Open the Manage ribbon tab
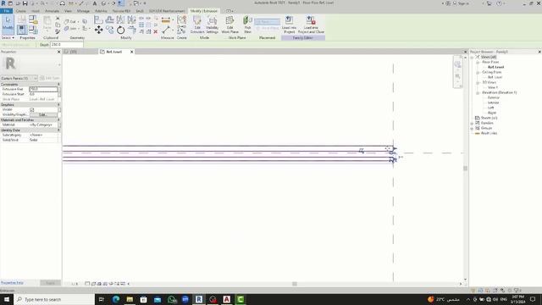The width and height of the screenshot is (542, 305). tap(83, 11)
